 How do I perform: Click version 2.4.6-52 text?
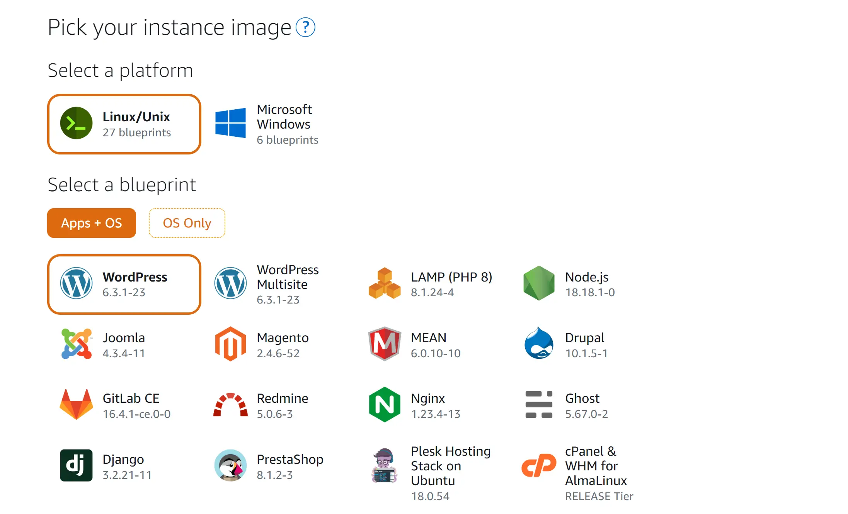(x=278, y=353)
